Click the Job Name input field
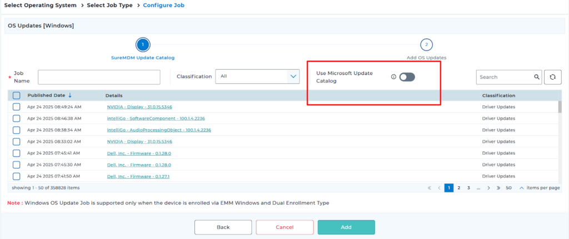Screen dimensions: 569x239 (x=99, y=77)
